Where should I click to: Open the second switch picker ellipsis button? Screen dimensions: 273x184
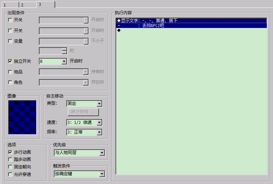click(x=86, y=31)
